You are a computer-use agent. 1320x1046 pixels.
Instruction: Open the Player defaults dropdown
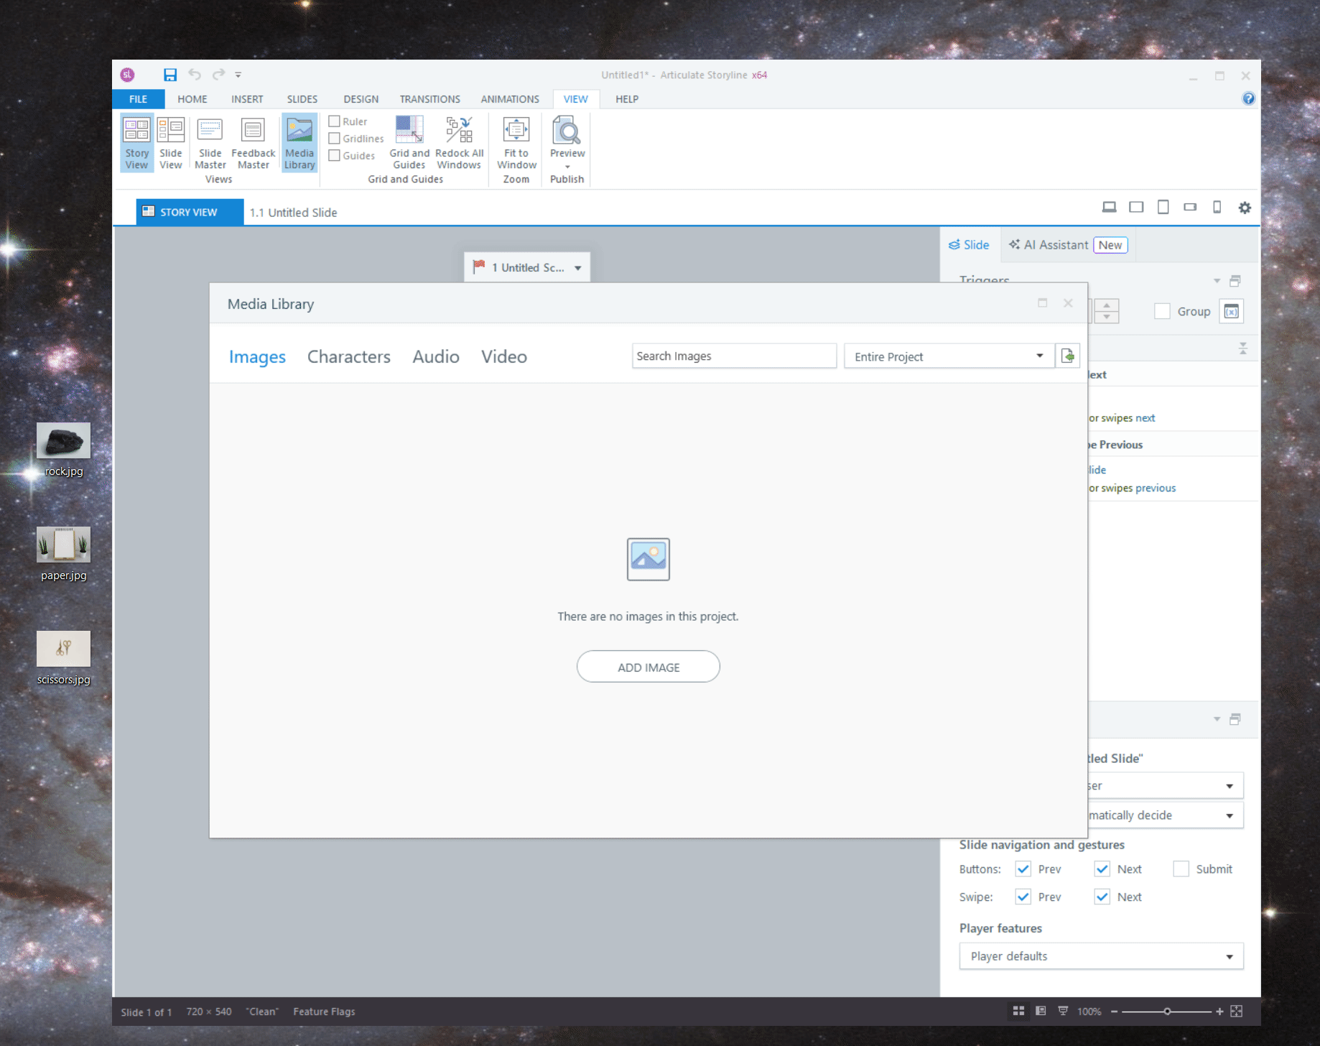1230,956
